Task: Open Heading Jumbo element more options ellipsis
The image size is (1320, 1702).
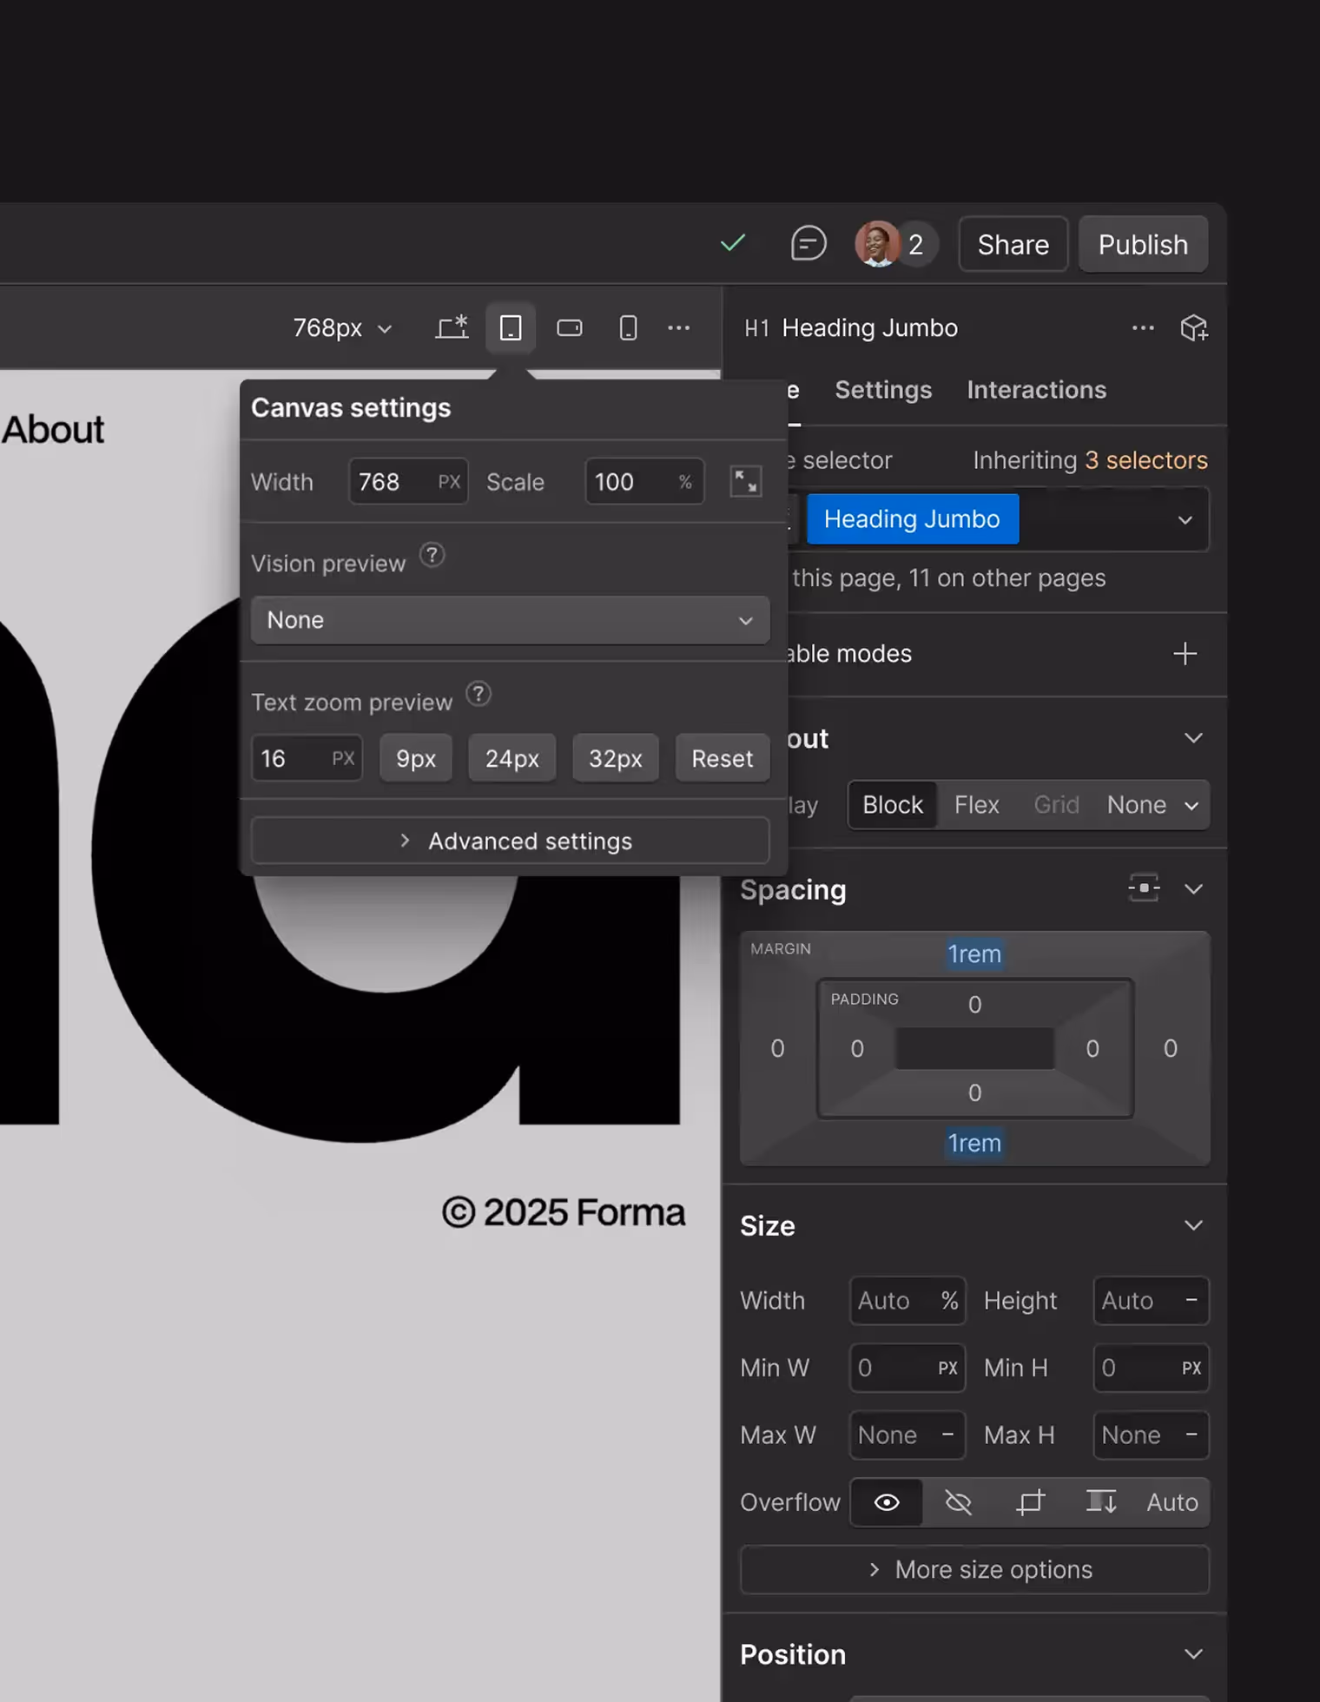Action: (x=1143, y=327)
